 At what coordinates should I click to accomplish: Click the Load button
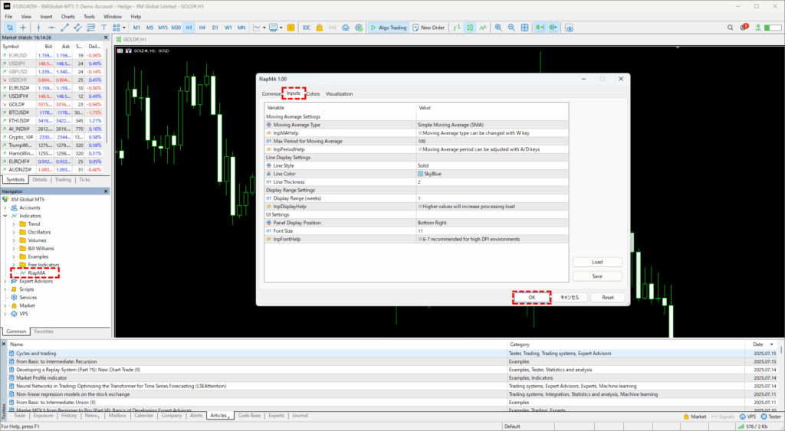click(x=597, y=262)
